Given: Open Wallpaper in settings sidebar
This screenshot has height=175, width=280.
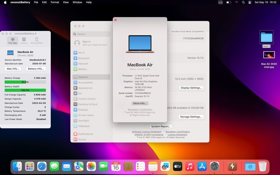Looking at the screenshot, I should pos(91,126).
